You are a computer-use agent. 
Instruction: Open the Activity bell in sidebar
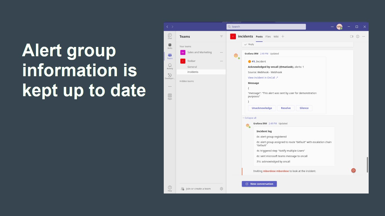[170, 66]
